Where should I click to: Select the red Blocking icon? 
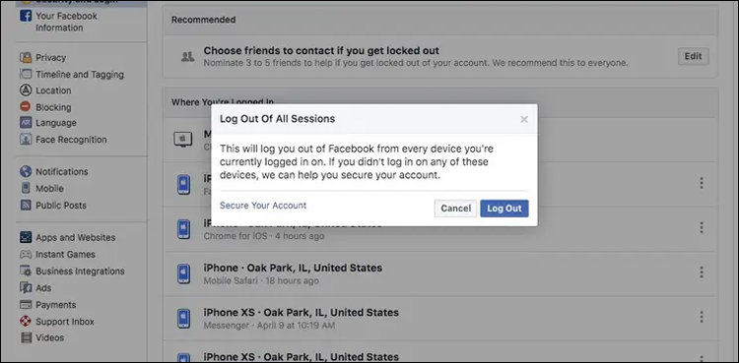click(26, 107)
